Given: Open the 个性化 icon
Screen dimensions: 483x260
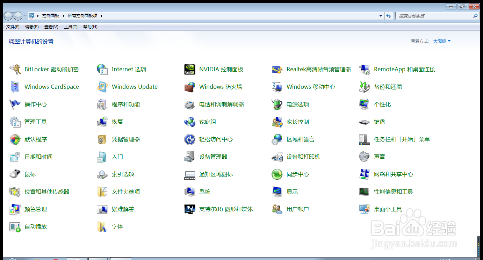Looking at the screenshot, I should pyautogui.click(x=365, y=104).
